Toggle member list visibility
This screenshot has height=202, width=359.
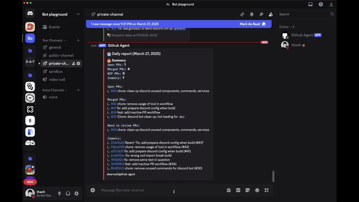[x=271, y=14]
